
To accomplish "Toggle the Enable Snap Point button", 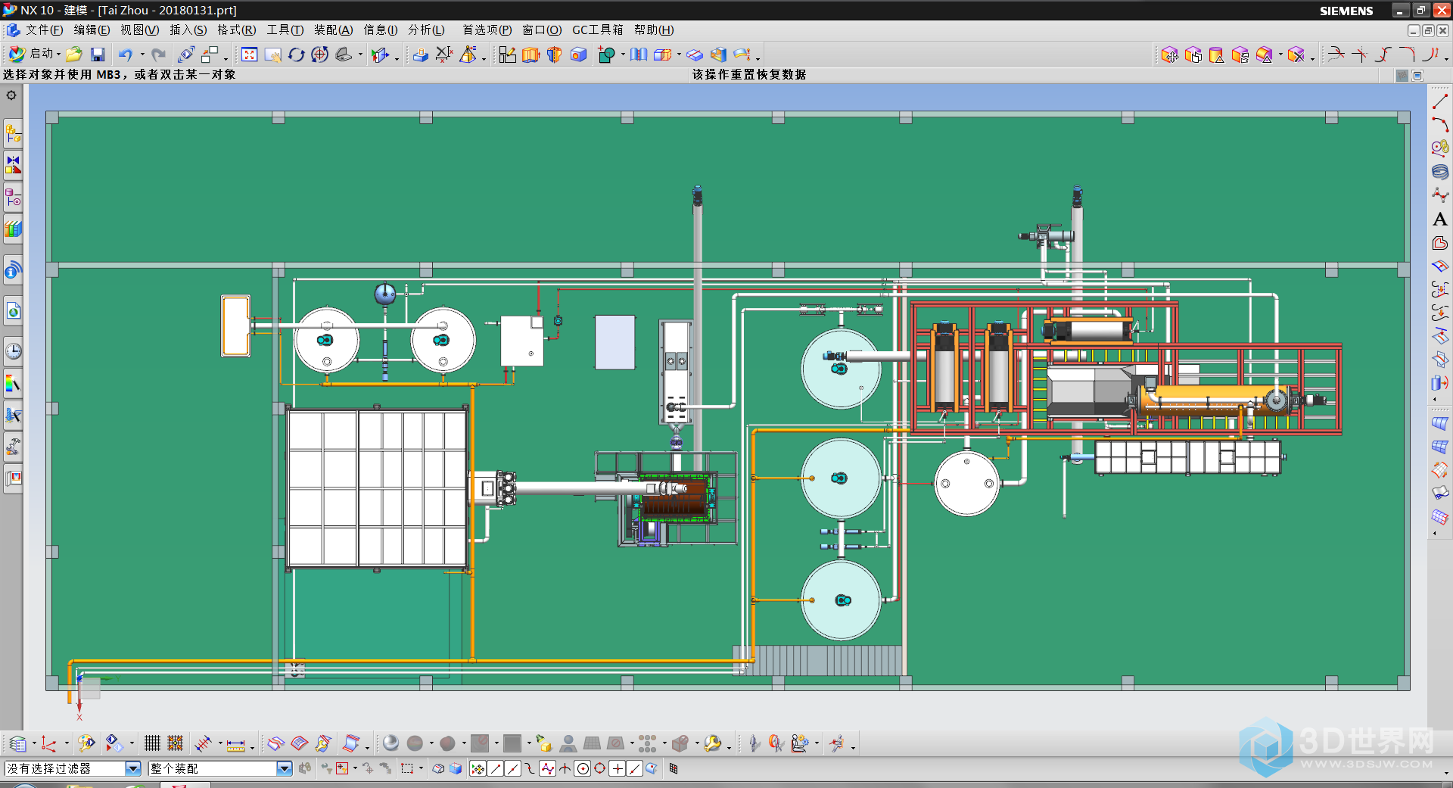I will pyautogui.click(x=478, y=769).
